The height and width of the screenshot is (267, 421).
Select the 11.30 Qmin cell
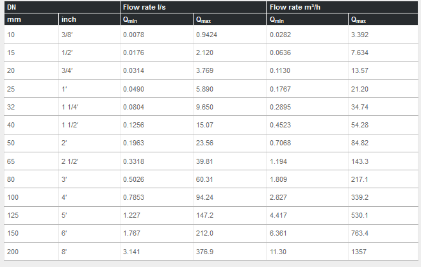(279, 252)
